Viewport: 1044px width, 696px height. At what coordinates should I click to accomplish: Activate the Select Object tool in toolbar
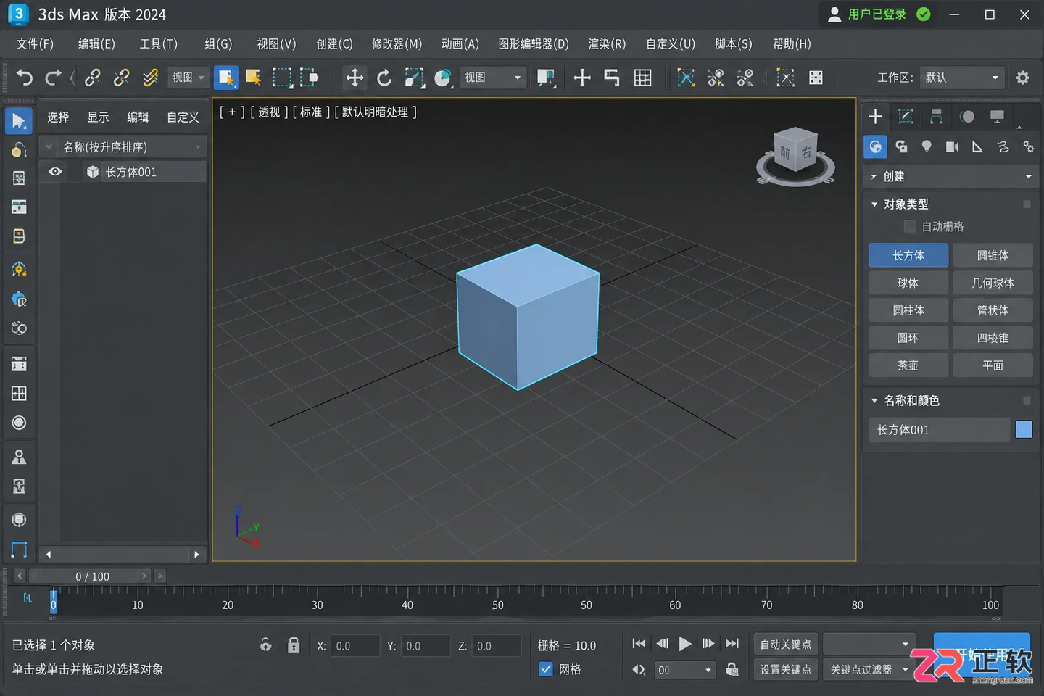[x=225, y=78]
